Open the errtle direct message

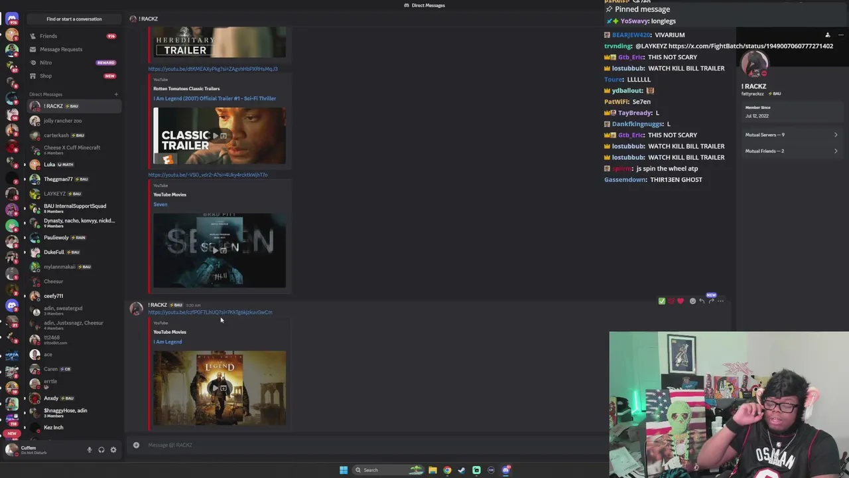click(74, 384)
